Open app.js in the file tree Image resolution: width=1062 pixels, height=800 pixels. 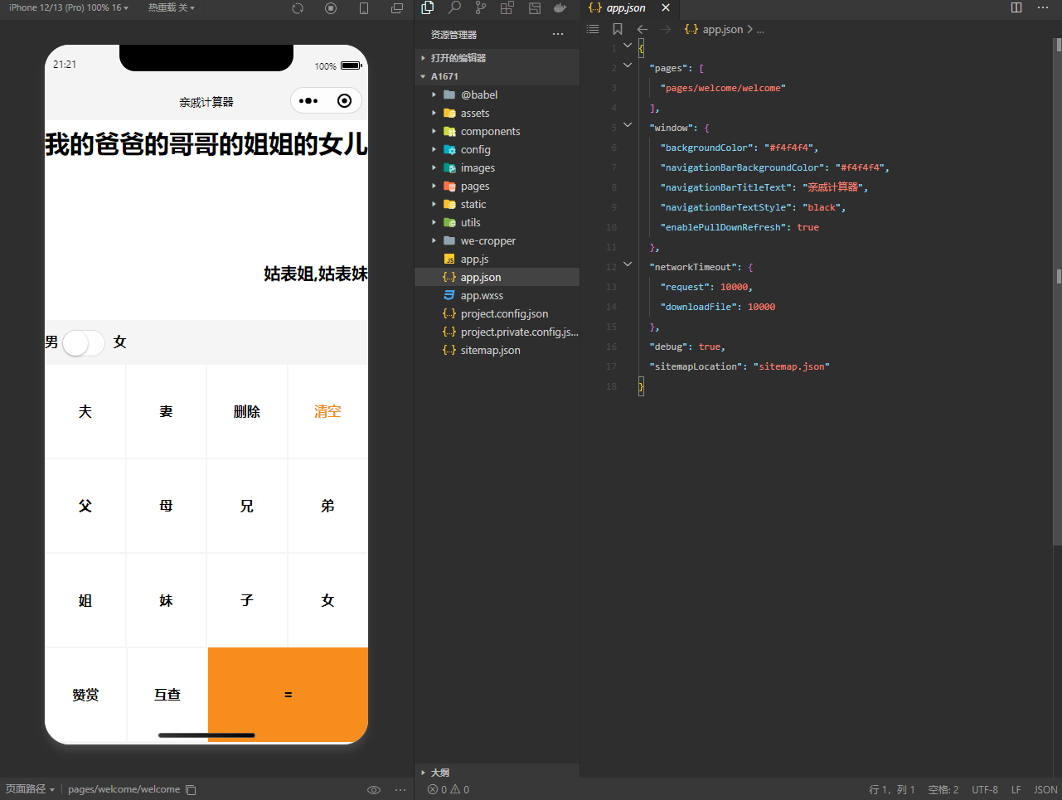pyautogui.click(x=497, y=259)
